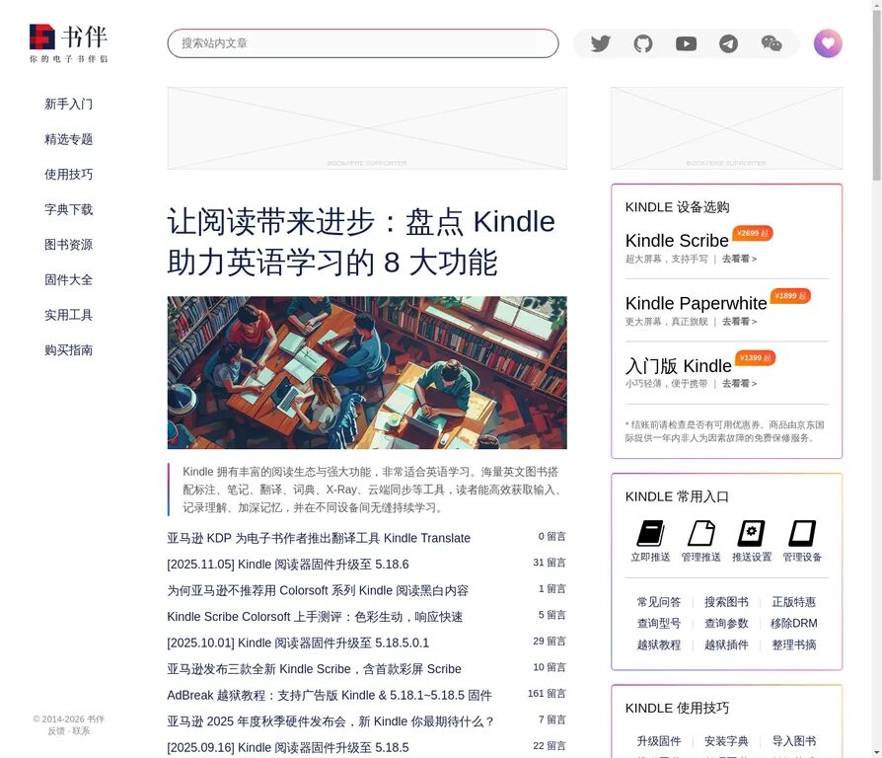Open the 常见问答 link
Image resolution: width=882 pixels, height=758 pixels.
point(659,602)
